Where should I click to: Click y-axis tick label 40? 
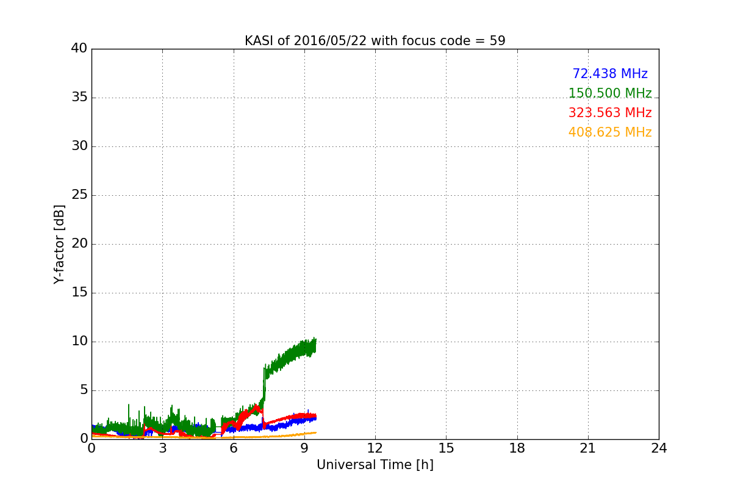pyautogui.click(x=79, y=49)
